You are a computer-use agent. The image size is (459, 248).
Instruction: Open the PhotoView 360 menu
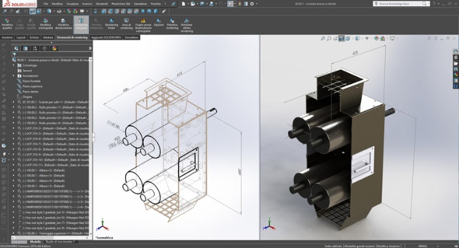[121, 4]
